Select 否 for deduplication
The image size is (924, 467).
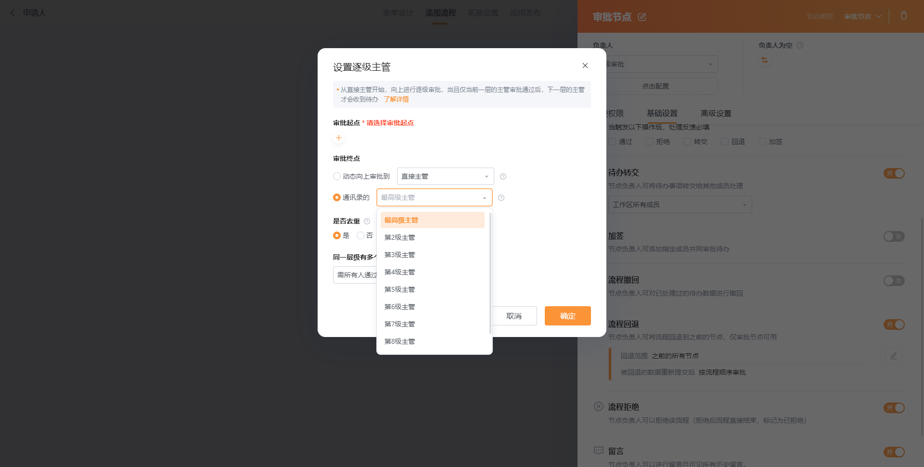pyautogui.click(x=360, y=235)
